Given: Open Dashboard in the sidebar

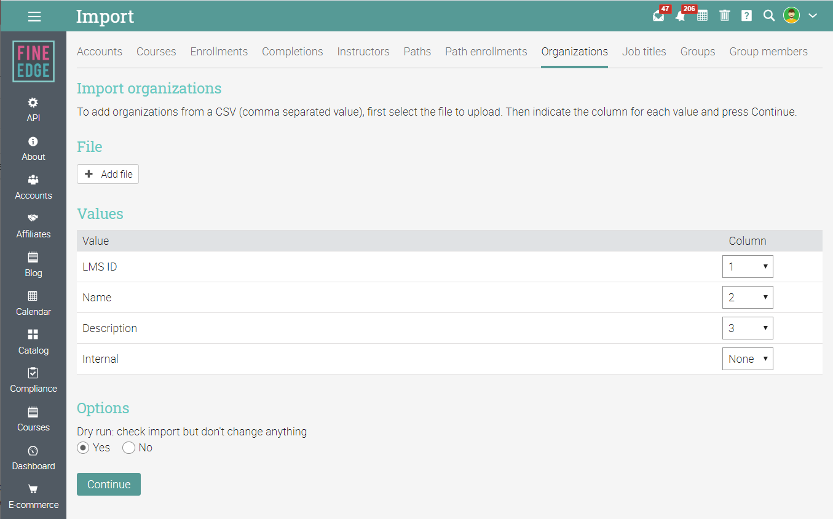Looking at the screenshot, I should pyautogui.click(x=33, y=458).
